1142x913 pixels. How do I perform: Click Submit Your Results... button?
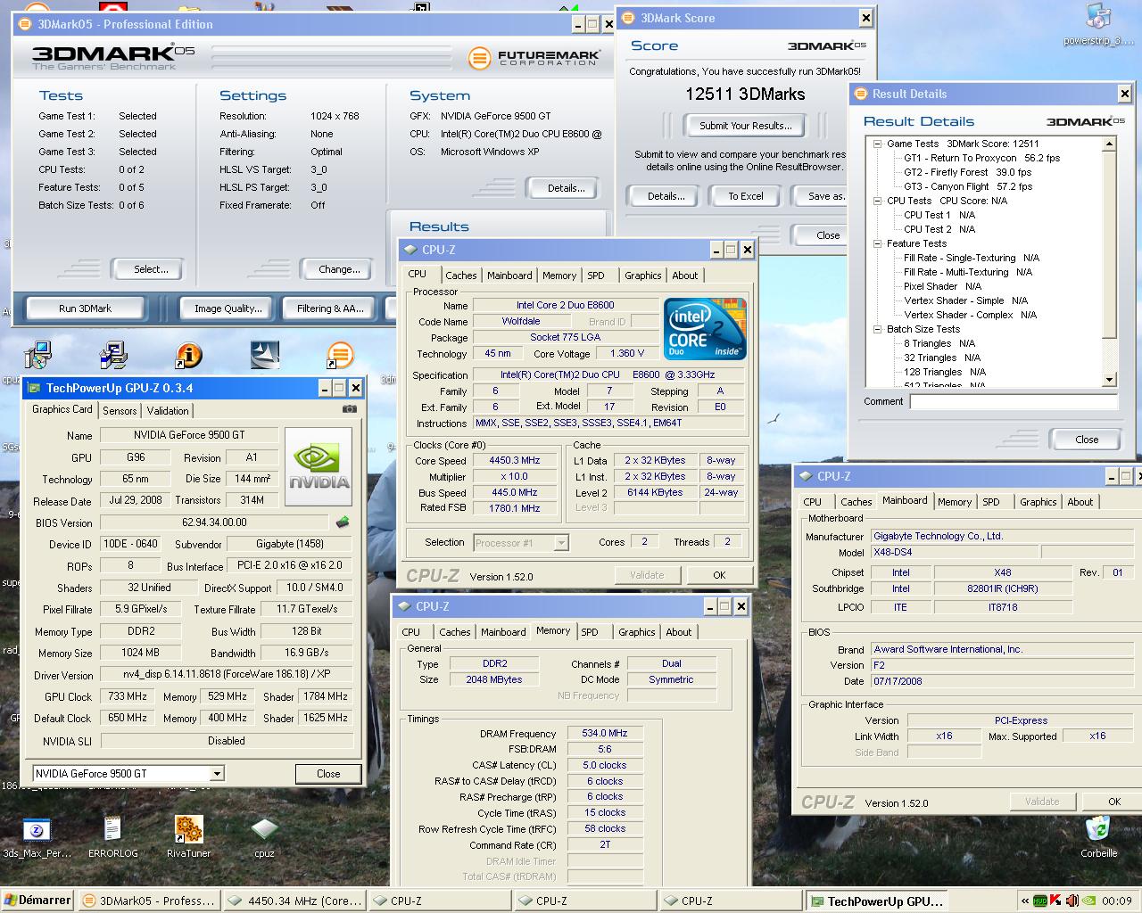[745, 126]
